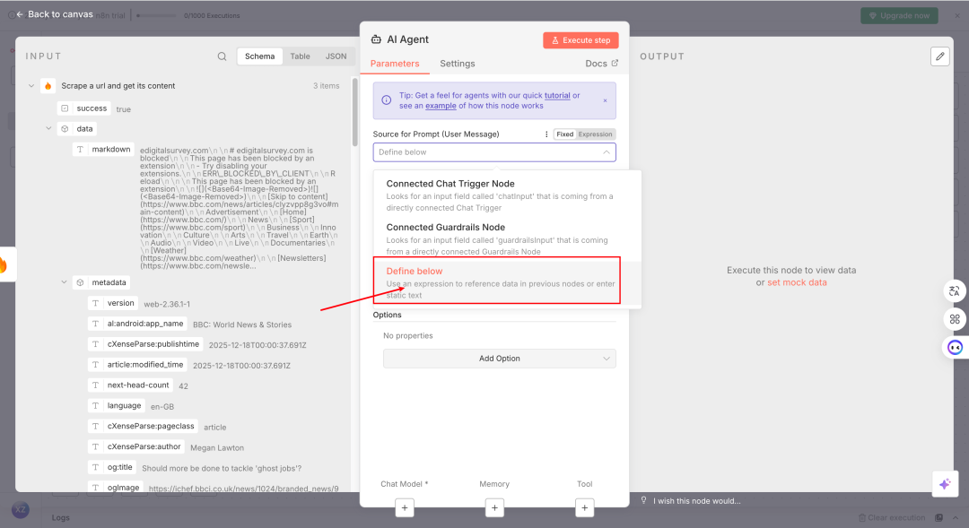Screen dimensions: 969x528
Task: Click the T type icon beside markdown
Action: tap(81, 150)
